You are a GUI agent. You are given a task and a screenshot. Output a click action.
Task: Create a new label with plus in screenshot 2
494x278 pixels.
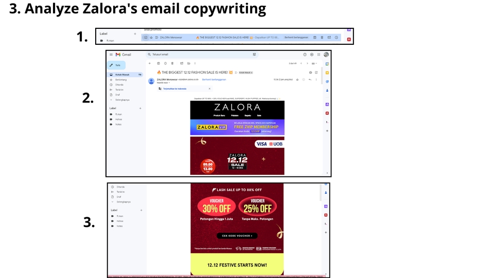click(x=140, y=108)
